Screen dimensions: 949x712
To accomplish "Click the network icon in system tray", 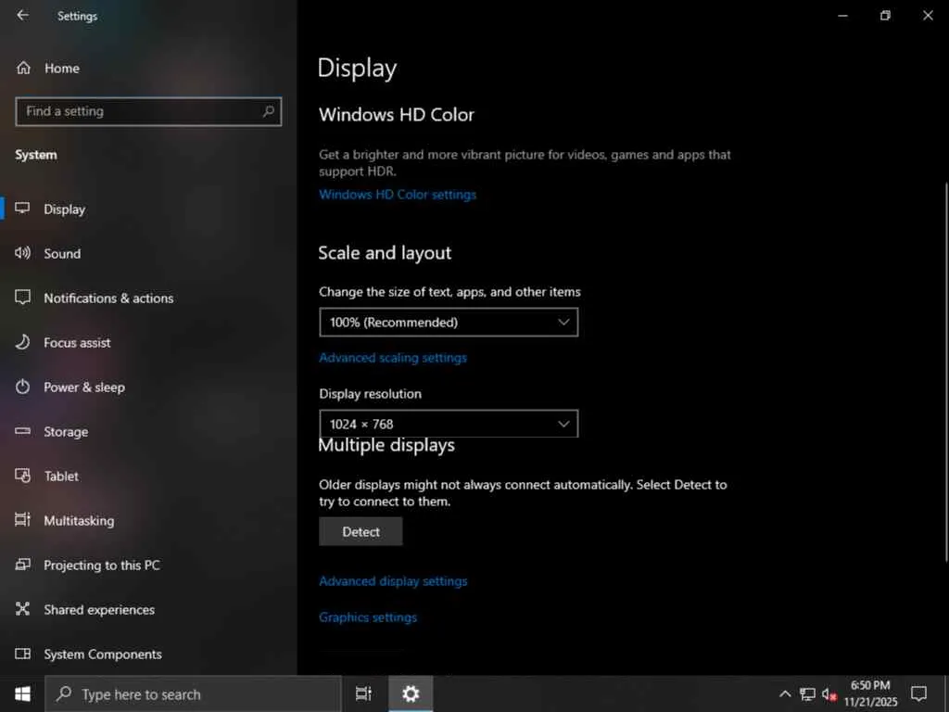I will (807, 694).
